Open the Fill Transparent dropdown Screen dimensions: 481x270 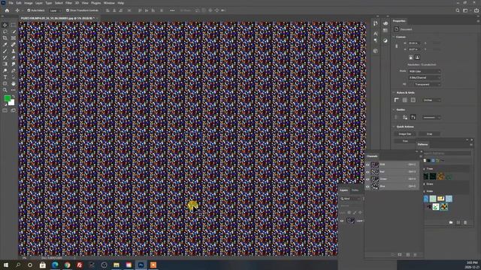(427, 85)
